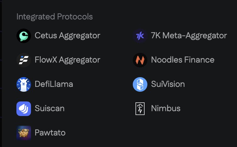237x147 pixels.
Task: Click the letter C in Cetus
Action: 37,36
